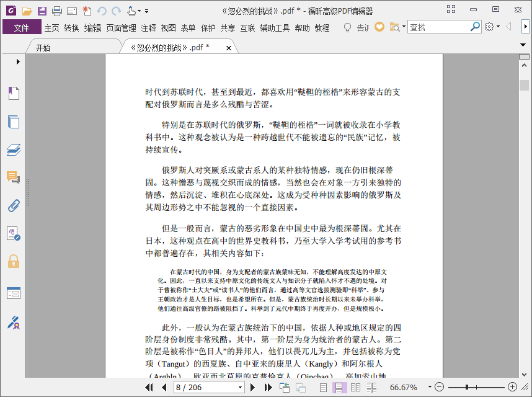The height and width of the screenshot is (397, 532).
Task: Open the Page thumbnails panel icon
Action: pos(14,122)
